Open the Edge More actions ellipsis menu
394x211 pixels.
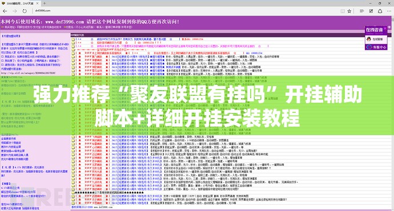coord(389,11)
